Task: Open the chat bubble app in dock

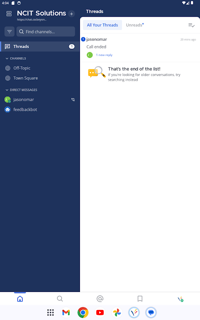Action: 151,312
